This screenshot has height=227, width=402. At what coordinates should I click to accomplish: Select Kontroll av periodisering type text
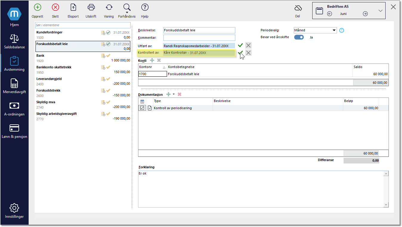[173, 108]
